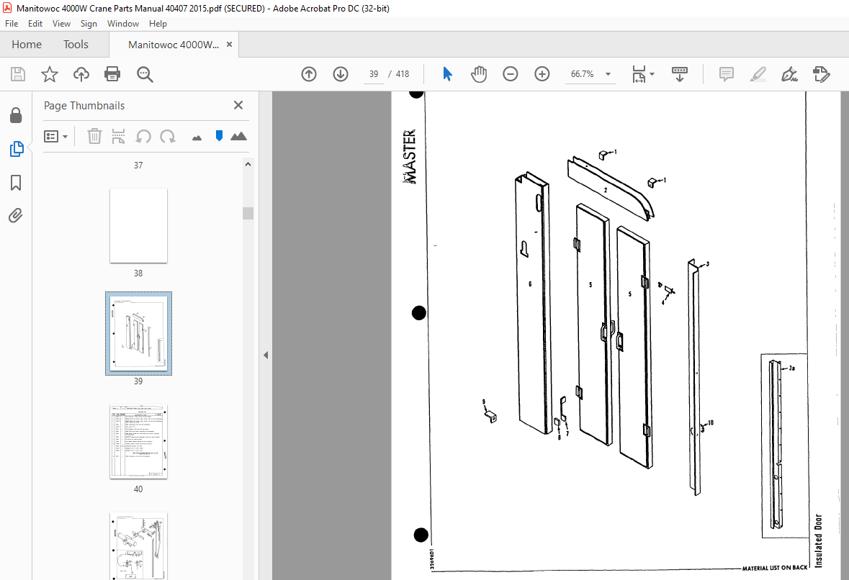Screen dimensions: 849x580
Task: Expand thumbnail options menu dropdown
Action: pyautogui.click(x=55, y=136)
